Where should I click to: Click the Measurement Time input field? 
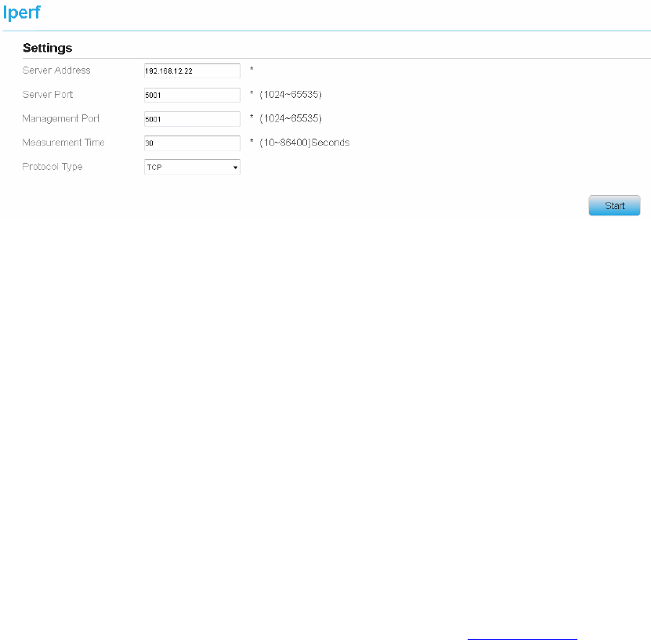click(192, 143)
